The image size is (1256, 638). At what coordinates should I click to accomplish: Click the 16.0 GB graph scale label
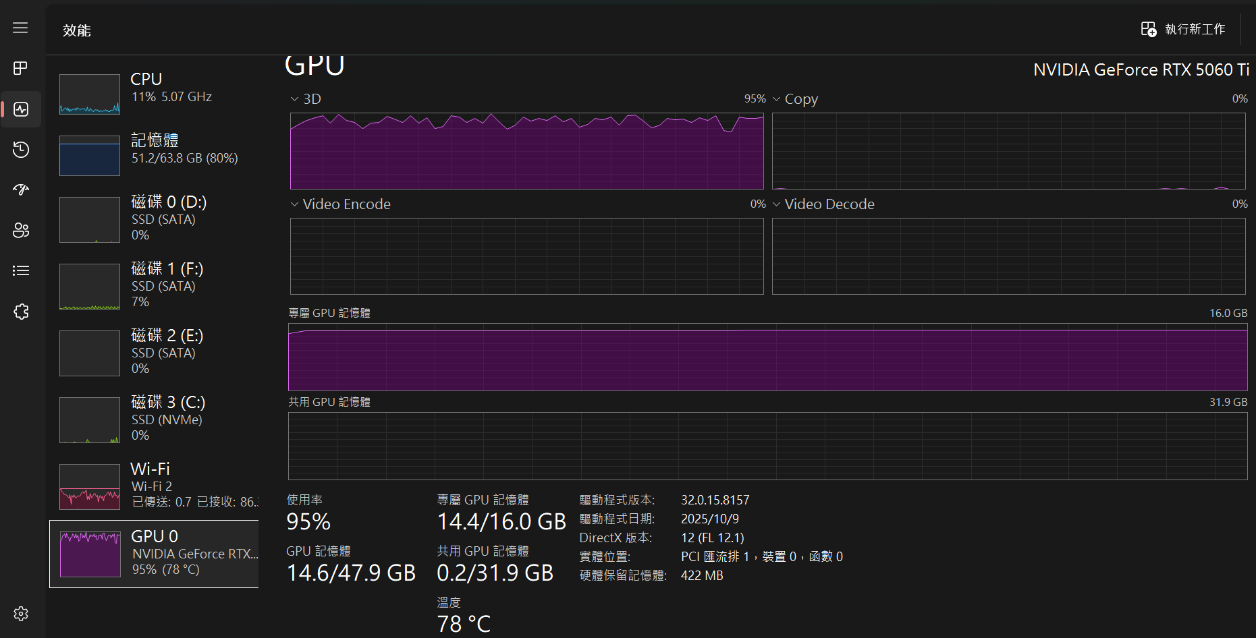(x=1228, y=313)
